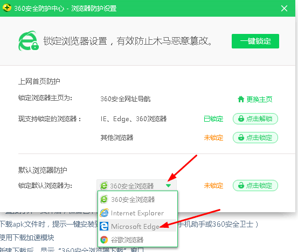Close the browser protection settings window
Viewport: 298px width, 252px height.
tap(284, 9)
